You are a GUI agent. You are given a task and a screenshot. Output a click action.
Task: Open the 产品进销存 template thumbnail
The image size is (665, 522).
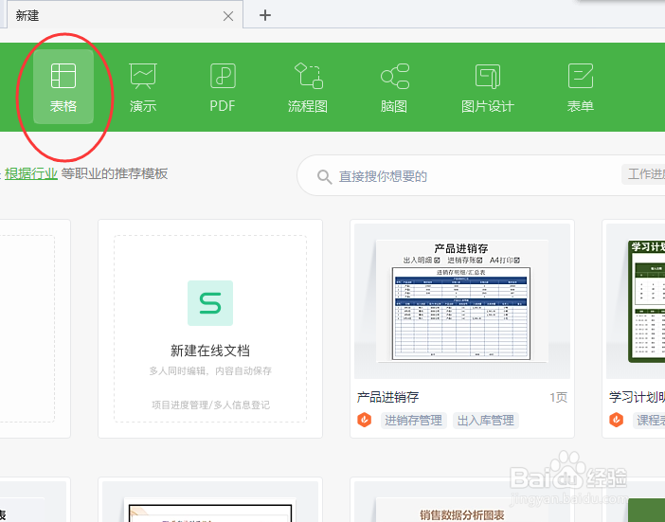(x=462, y=301)
